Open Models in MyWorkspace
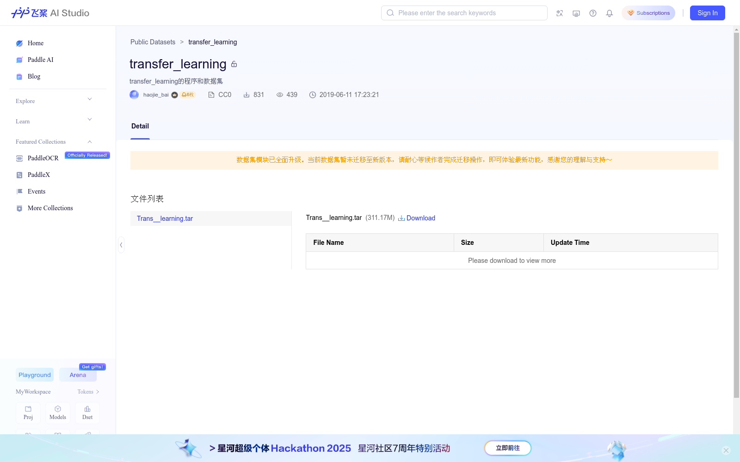The height and width of the screenshot is (462, 740). coord(58,413)
